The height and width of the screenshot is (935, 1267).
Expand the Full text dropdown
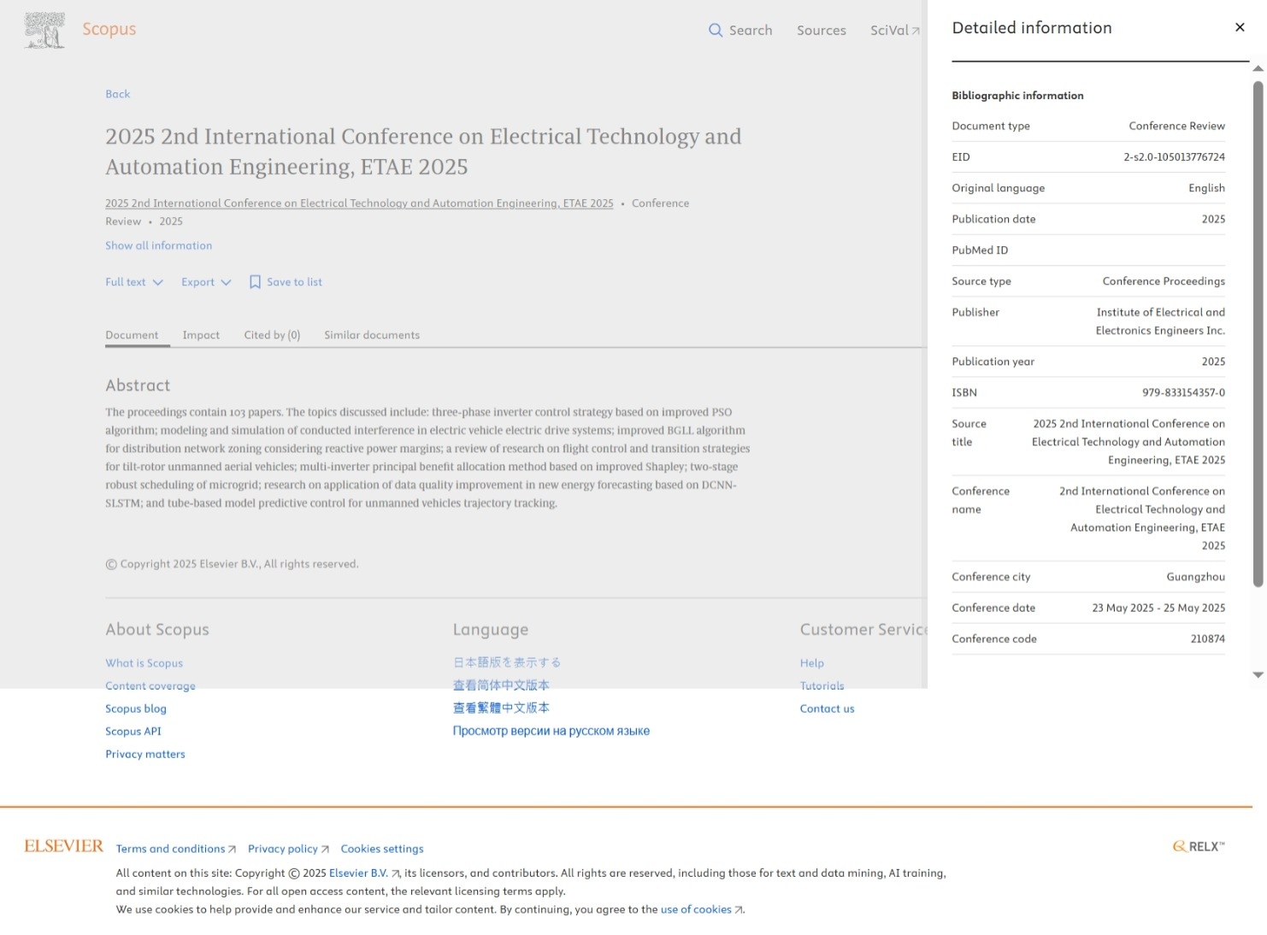[134, 282]
